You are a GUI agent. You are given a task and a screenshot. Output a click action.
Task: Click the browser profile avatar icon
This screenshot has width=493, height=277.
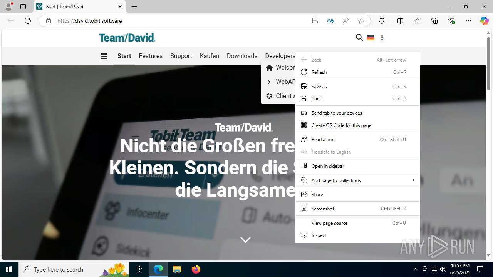tap(8, 7)
